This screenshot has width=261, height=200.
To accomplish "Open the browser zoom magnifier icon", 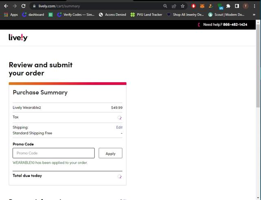I will pyautogui.click(x=165, y=6).
